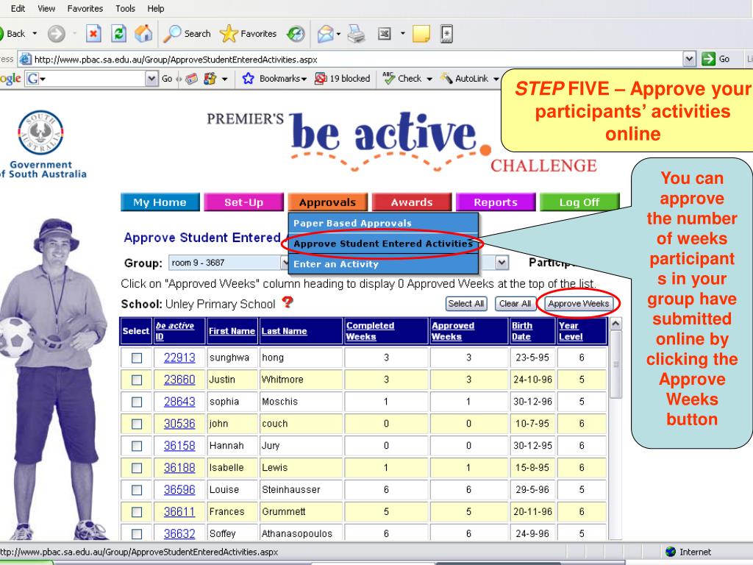Viewport: 753px width, 565px height.
Task: Refresh the page with the green arrows icon
Action: [118, 34]
